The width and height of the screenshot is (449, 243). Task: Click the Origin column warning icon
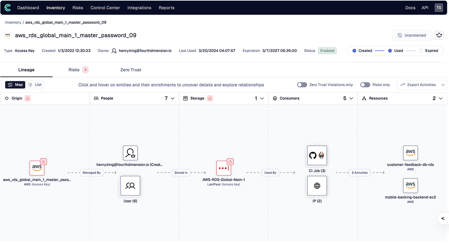pos(28,98)
